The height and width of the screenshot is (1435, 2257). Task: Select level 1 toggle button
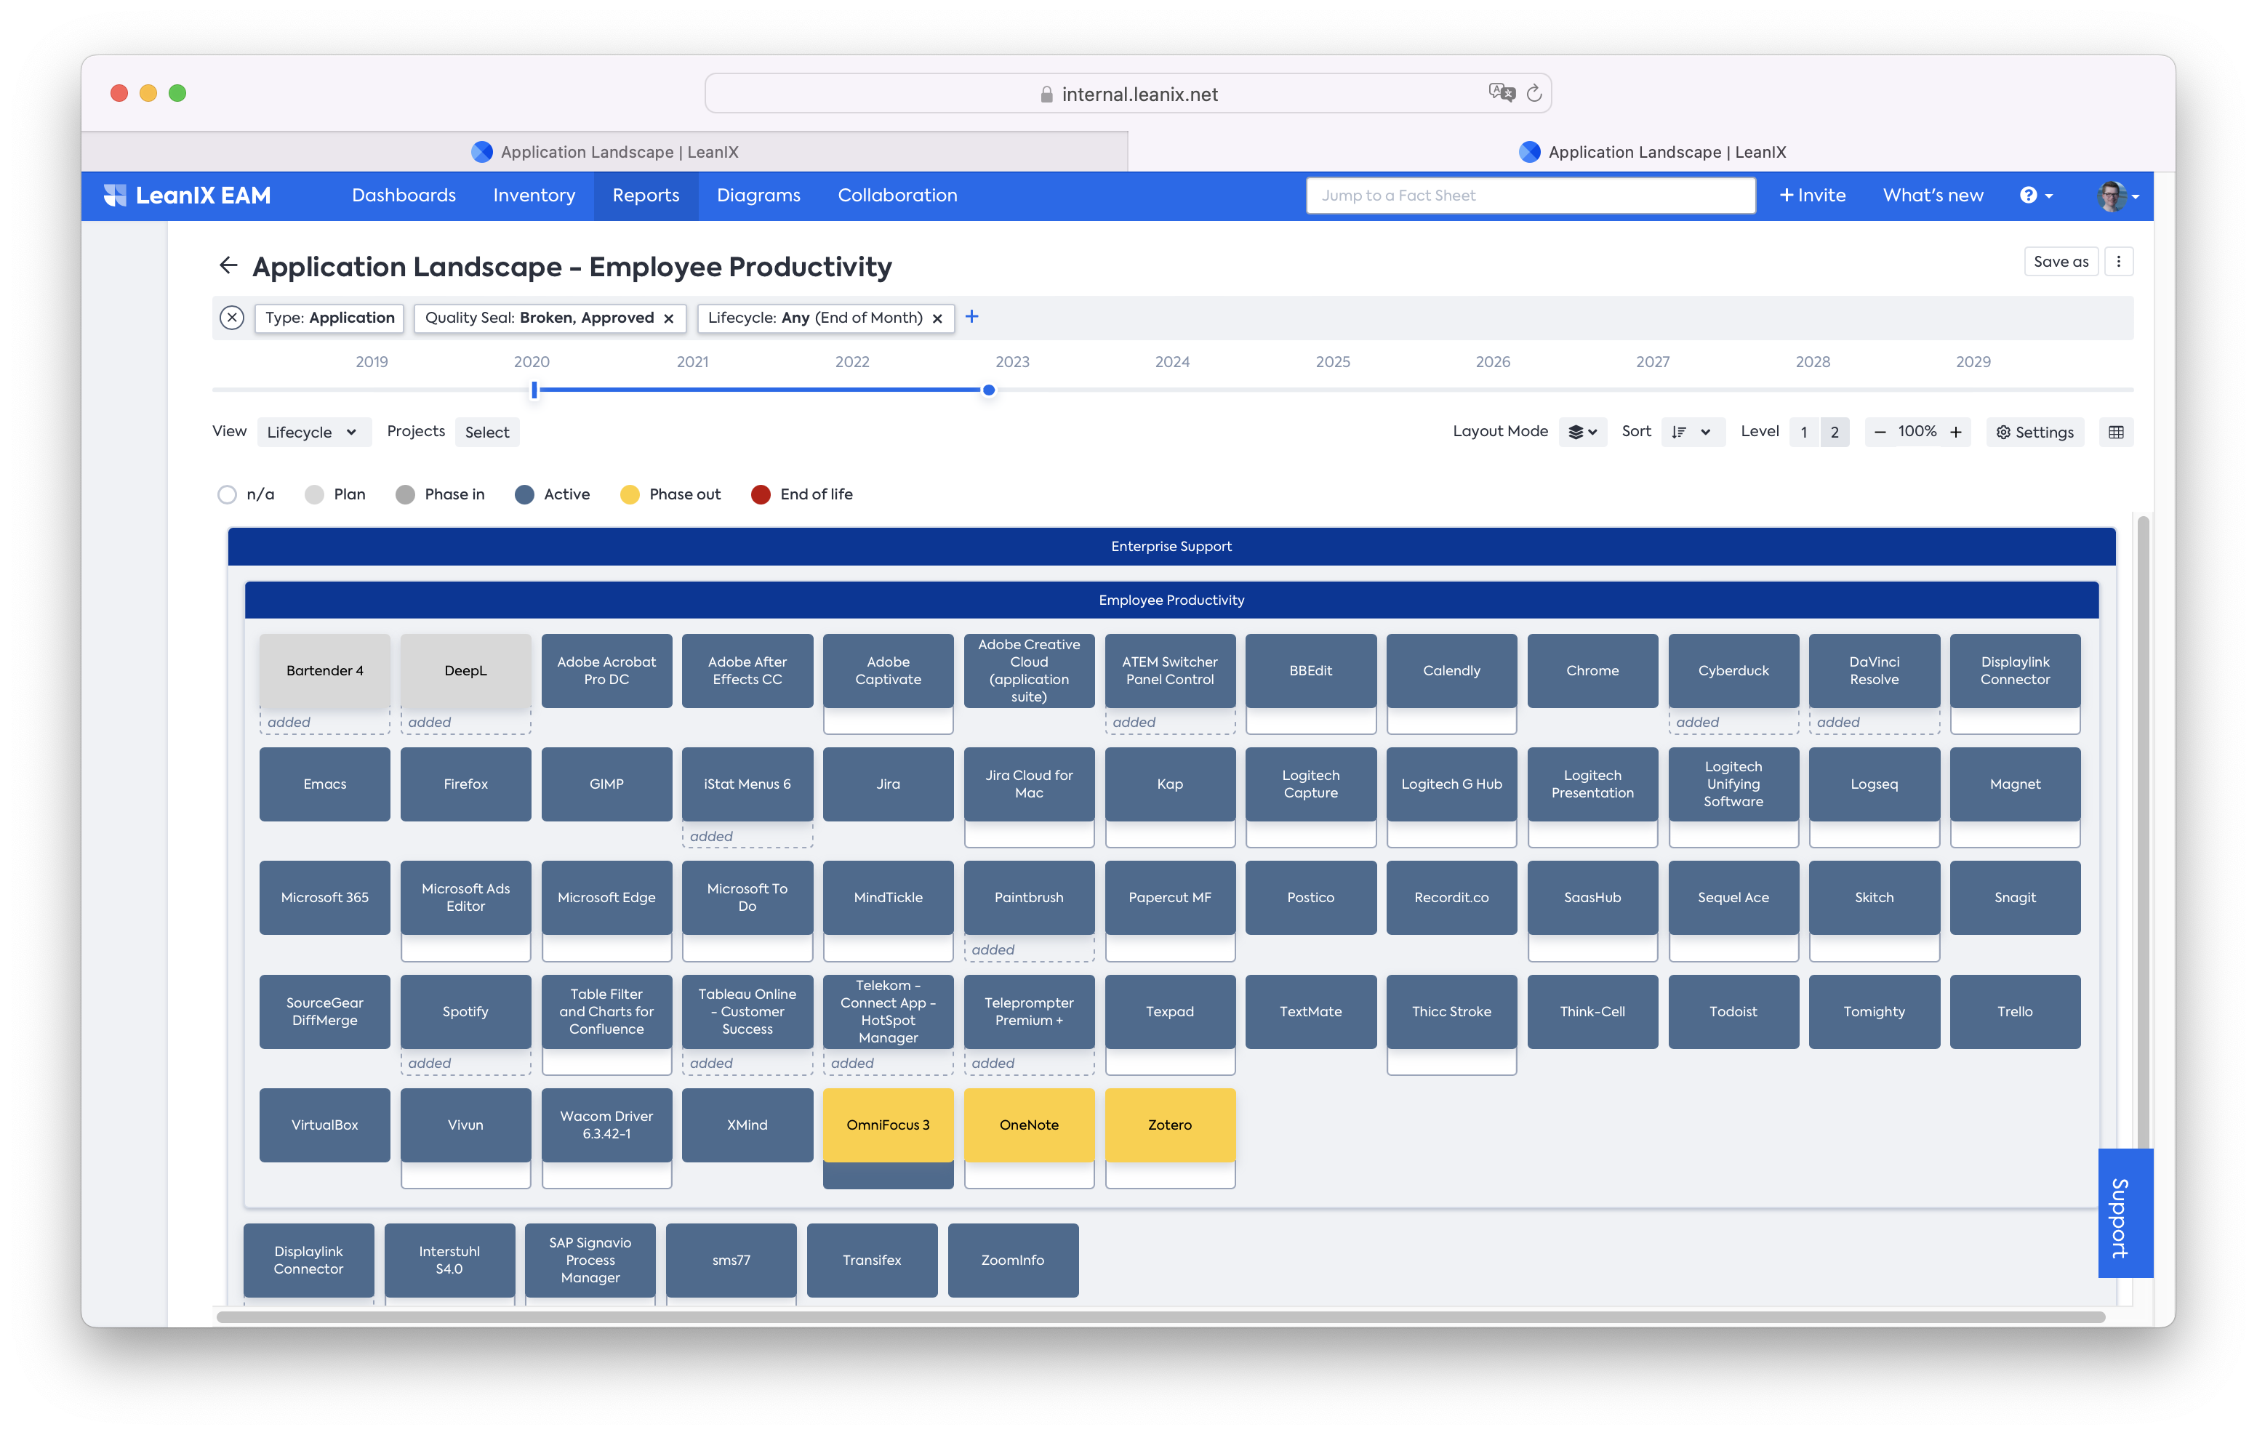pos(1803,432)
